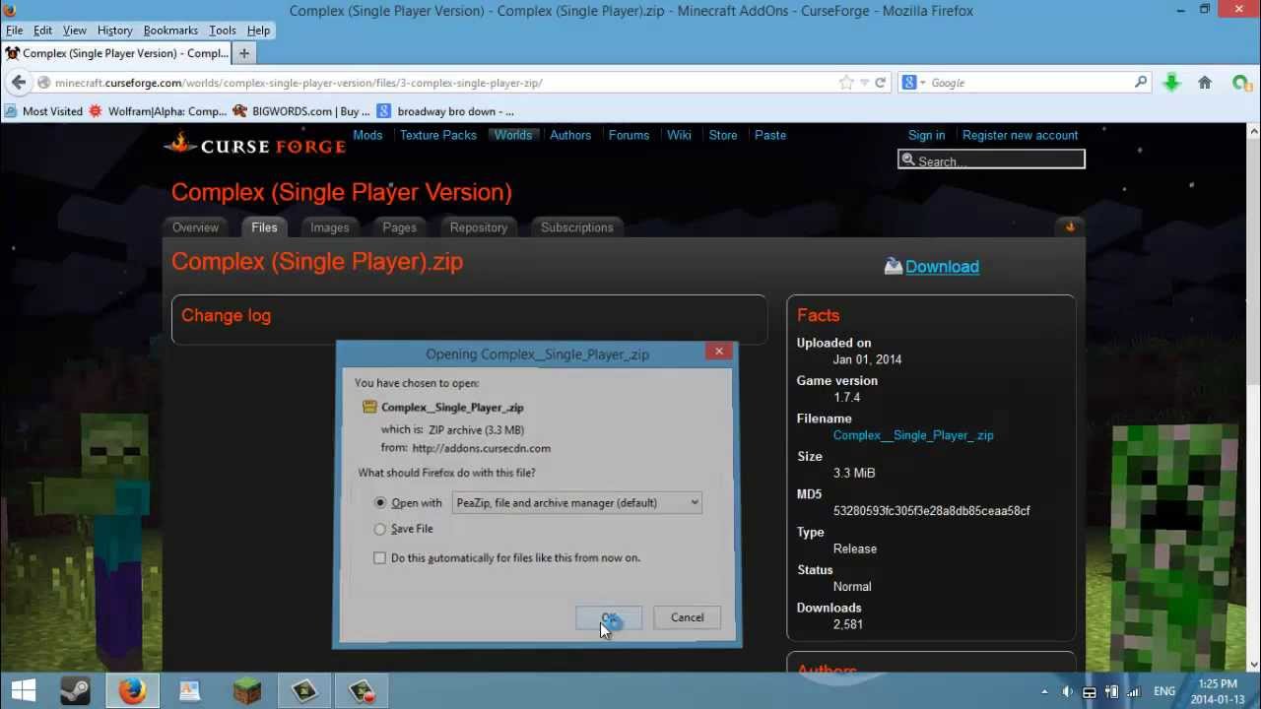Image resolution: width=1261 pixels, height=709 pixels.
Task: Close the Opening Complex dialog with X
Action: pos(719,352)
